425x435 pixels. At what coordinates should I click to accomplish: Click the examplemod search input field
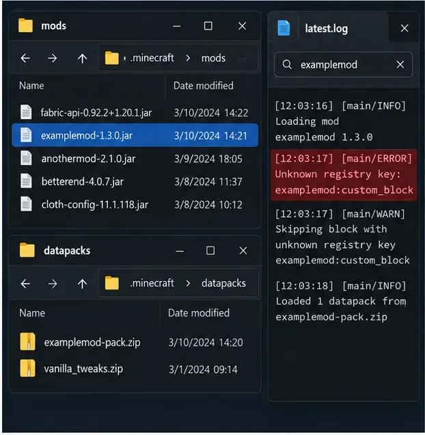[x=343, y=65]
